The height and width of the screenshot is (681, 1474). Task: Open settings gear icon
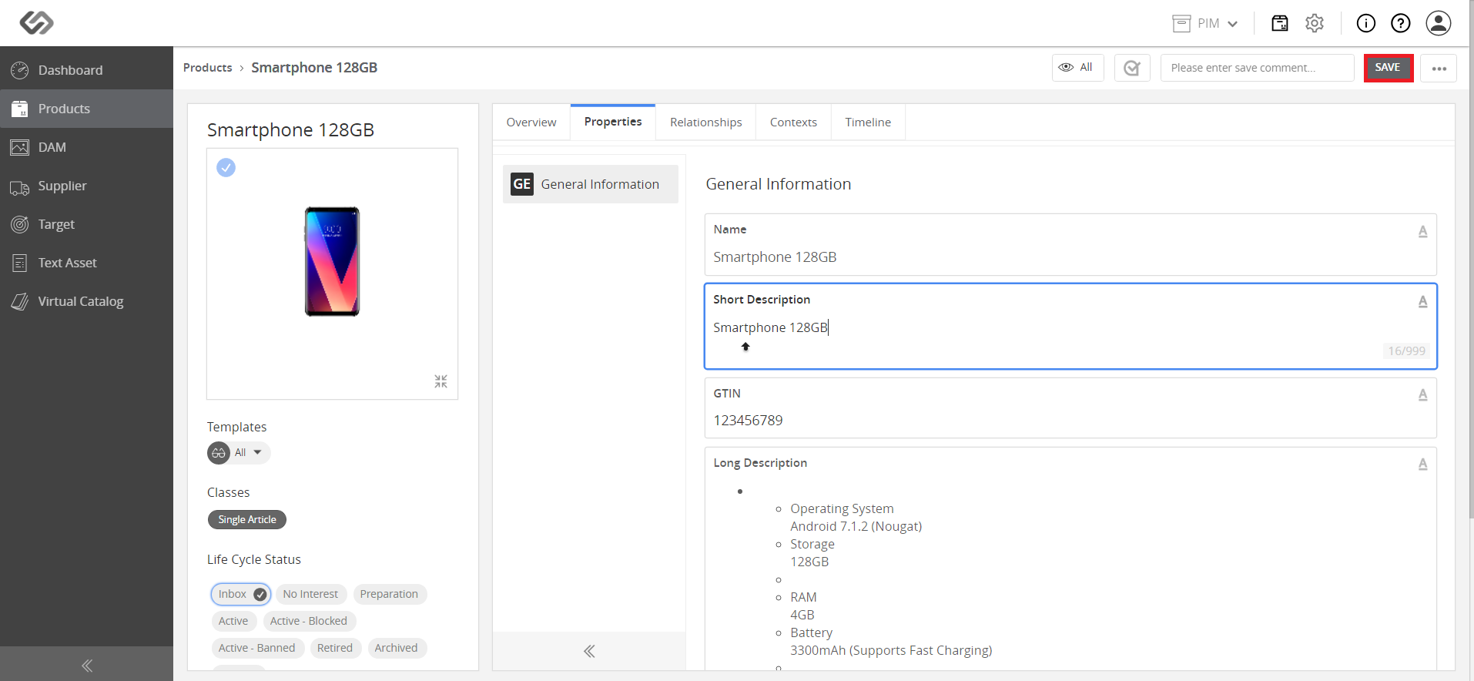(x=1315, y=23)
